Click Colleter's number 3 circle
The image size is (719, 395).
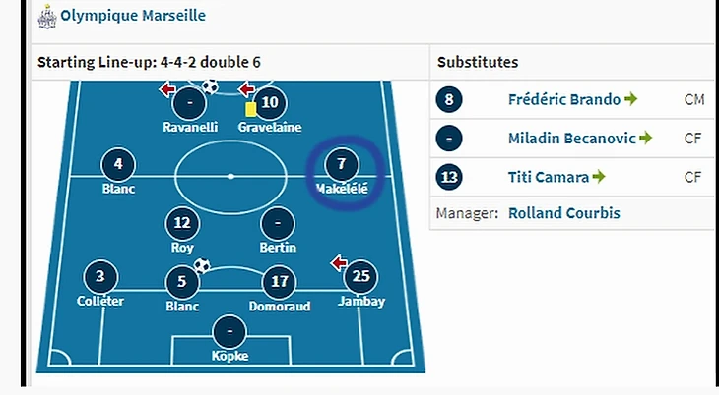(x=100, y=277)
